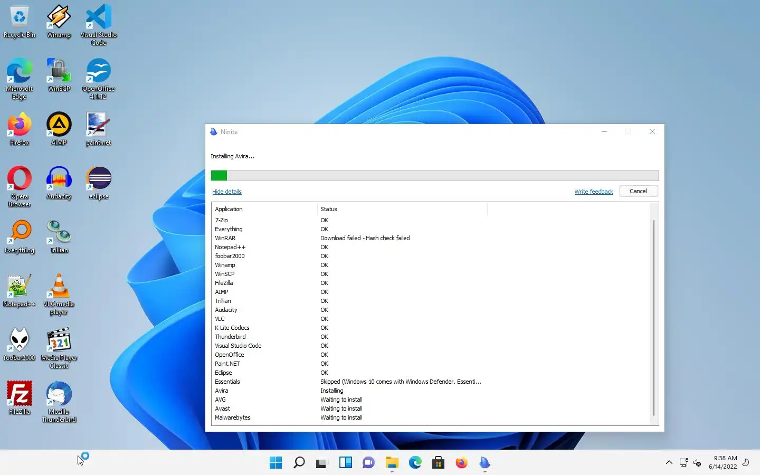Viewport: 760px width, 475px height.
Task: Open File Explorer from taskbar
Action: coord(392,463)
